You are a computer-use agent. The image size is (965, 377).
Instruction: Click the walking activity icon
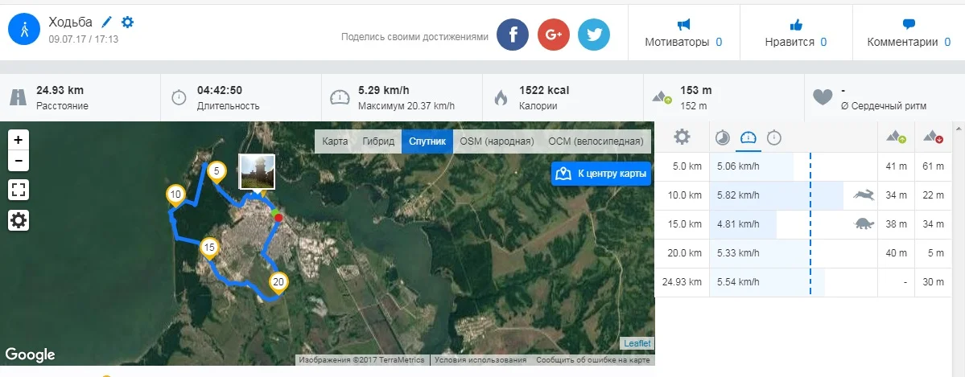[x=24, y=29]
